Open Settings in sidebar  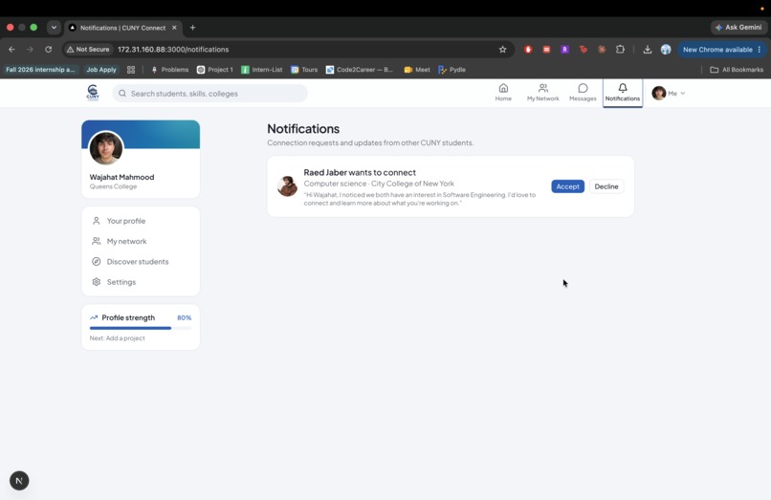pyautogui.click(x=141, y=282)
